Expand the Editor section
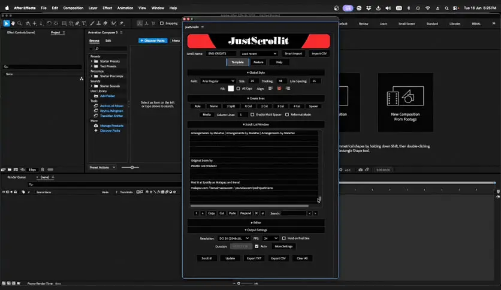The image size is (501, 290). click(x=256, y=223)
